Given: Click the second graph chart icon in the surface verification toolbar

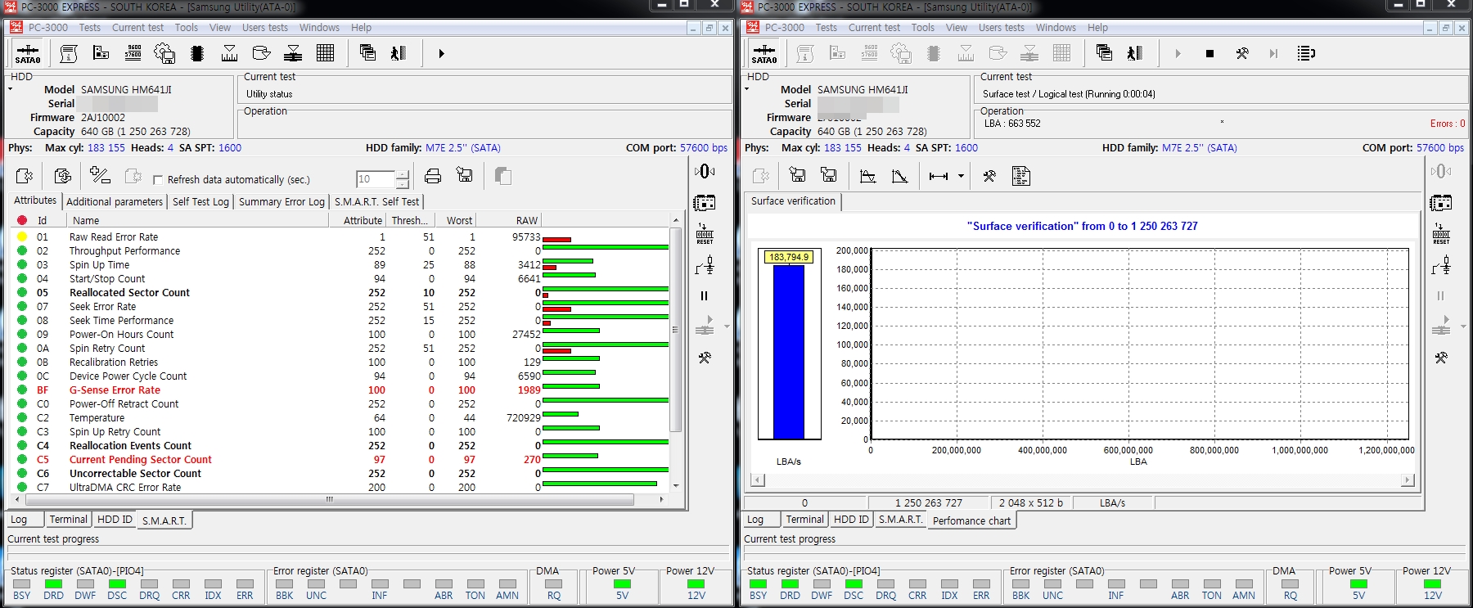Looking at the screenshot, I should point(899,176).
